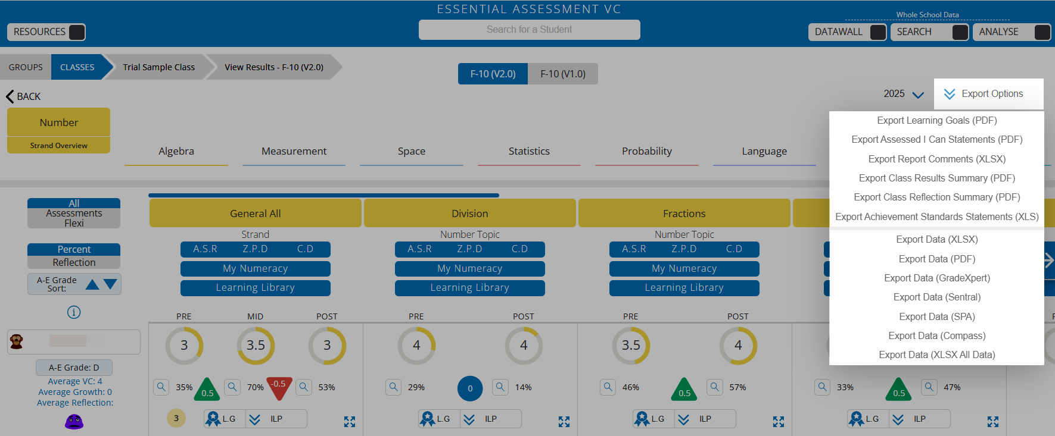This screenshot has width=1055, height=436.
Task: Click the General All PRE score dial 3
Action: point(184,346)
